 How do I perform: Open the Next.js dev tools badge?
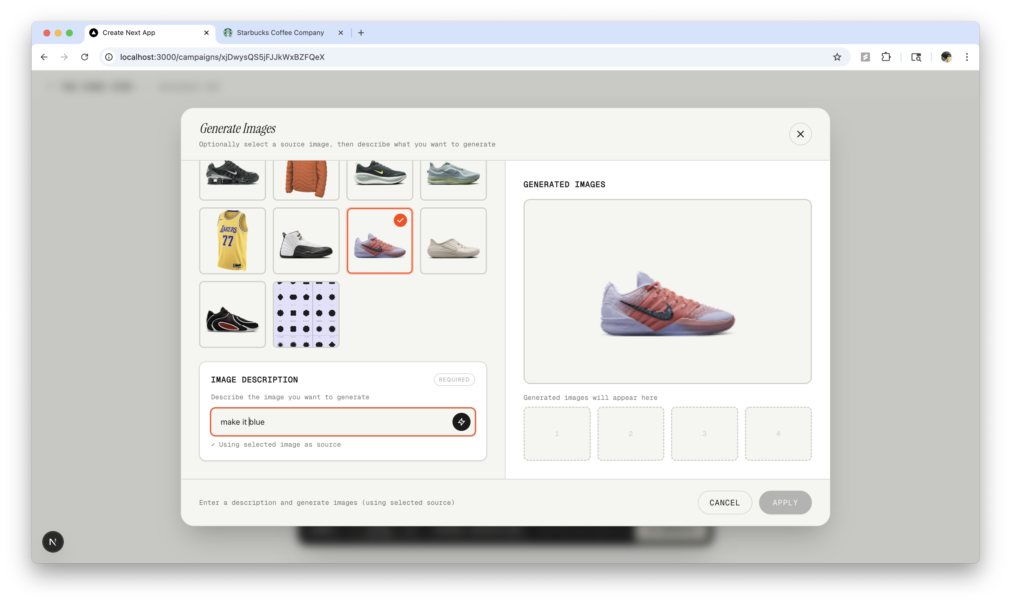pyautogui.click(x=53, y=542)
